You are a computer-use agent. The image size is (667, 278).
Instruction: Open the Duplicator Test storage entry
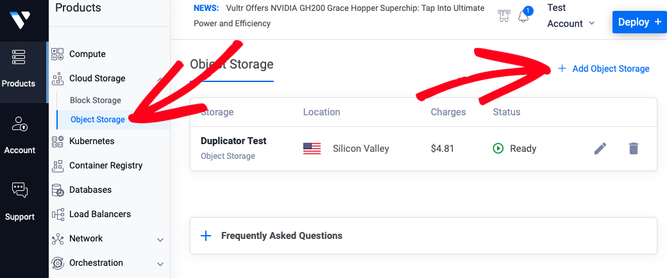(x=233, y=141)
